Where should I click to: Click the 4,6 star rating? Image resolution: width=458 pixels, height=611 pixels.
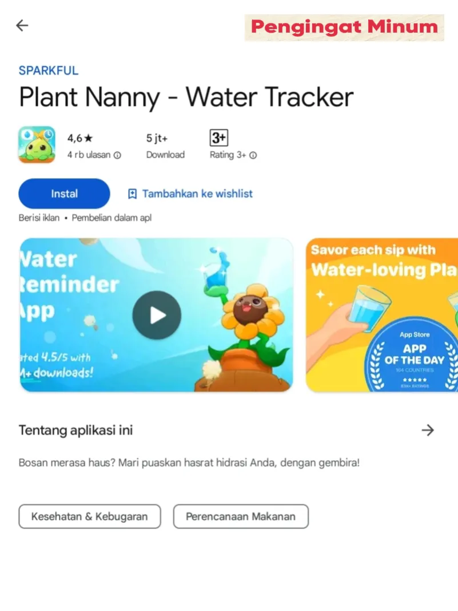[80, 138]
